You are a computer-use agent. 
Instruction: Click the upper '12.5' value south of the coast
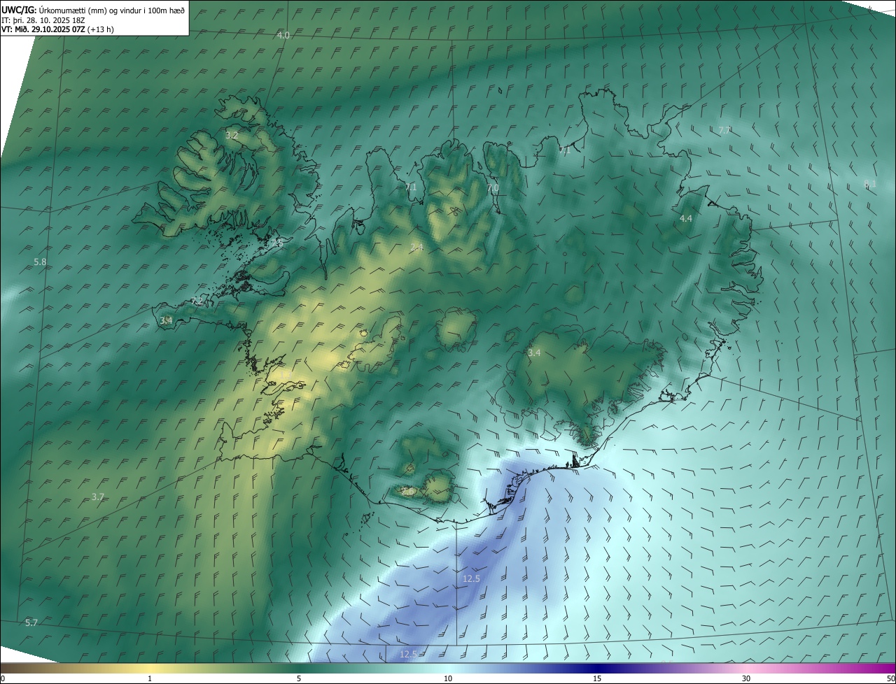[x=472, y=579]
